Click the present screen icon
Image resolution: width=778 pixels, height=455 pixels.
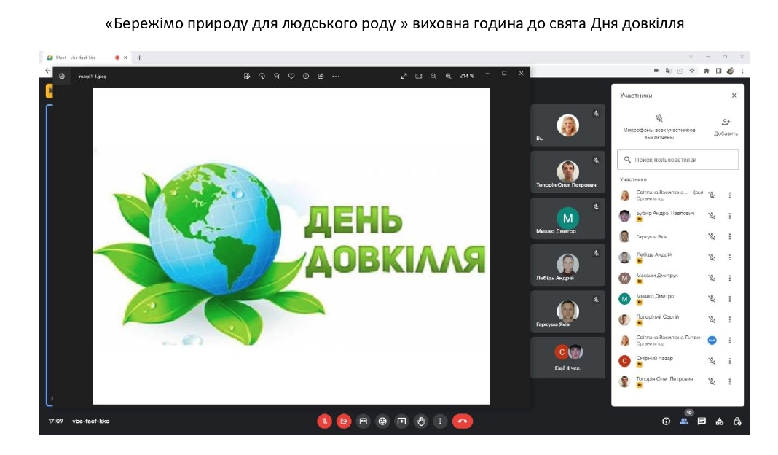[401, 421]
